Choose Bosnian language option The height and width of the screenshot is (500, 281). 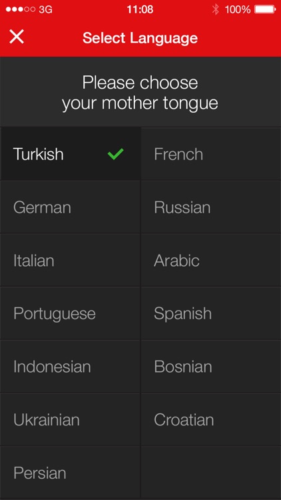pos(211,367)
